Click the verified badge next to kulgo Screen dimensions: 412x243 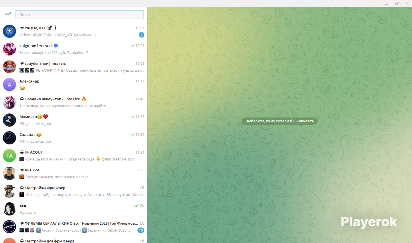coord(56,46)
